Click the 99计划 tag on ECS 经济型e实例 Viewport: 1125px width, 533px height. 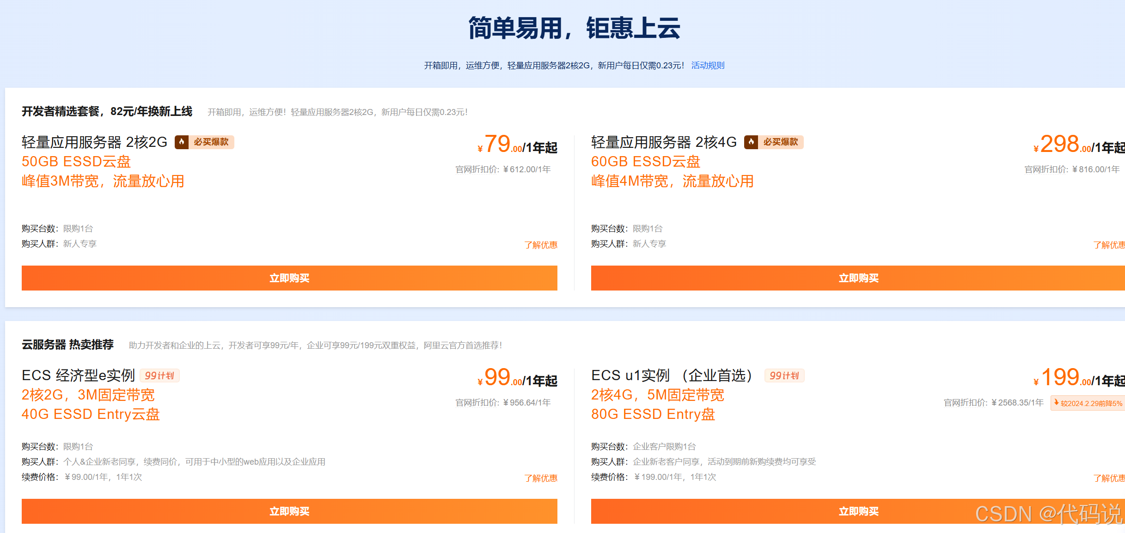pos(159,376)
